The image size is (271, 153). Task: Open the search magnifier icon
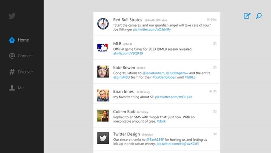[x=259, y=16]
